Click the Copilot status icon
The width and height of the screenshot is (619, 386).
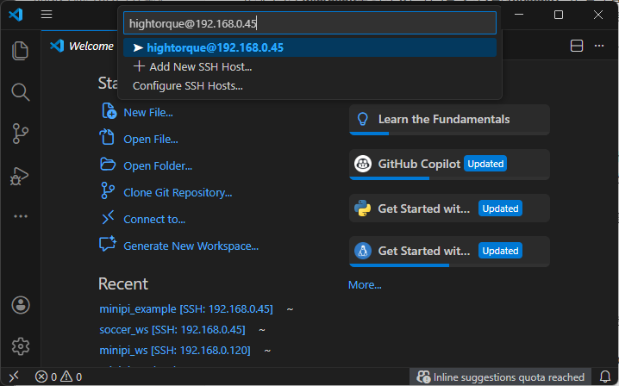[423, 377]
